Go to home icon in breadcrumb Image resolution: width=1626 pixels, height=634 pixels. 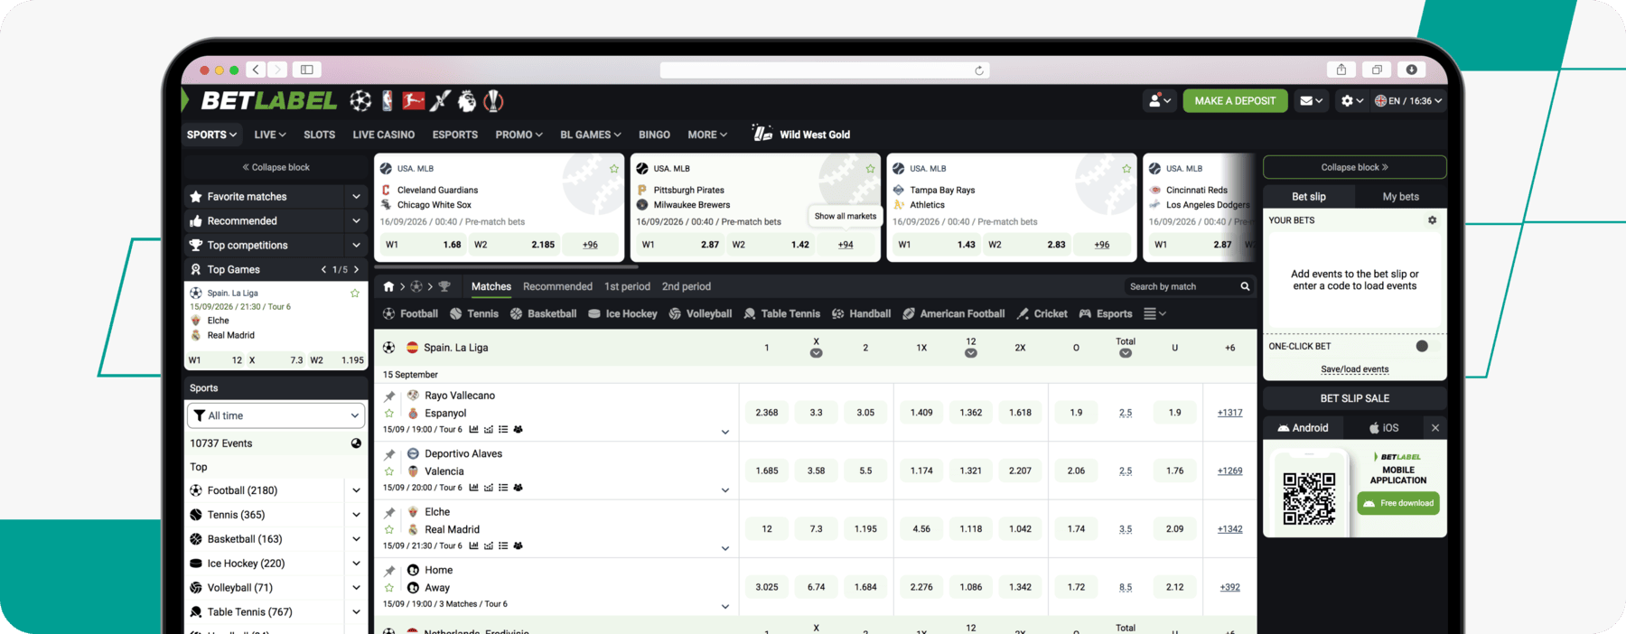pyautogui.click(x=388, y=286)
